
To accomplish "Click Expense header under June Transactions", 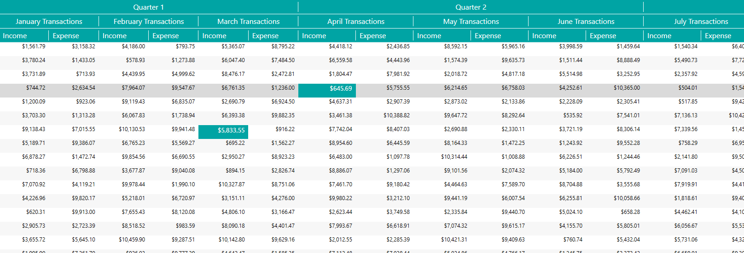I will coord(614,36).
